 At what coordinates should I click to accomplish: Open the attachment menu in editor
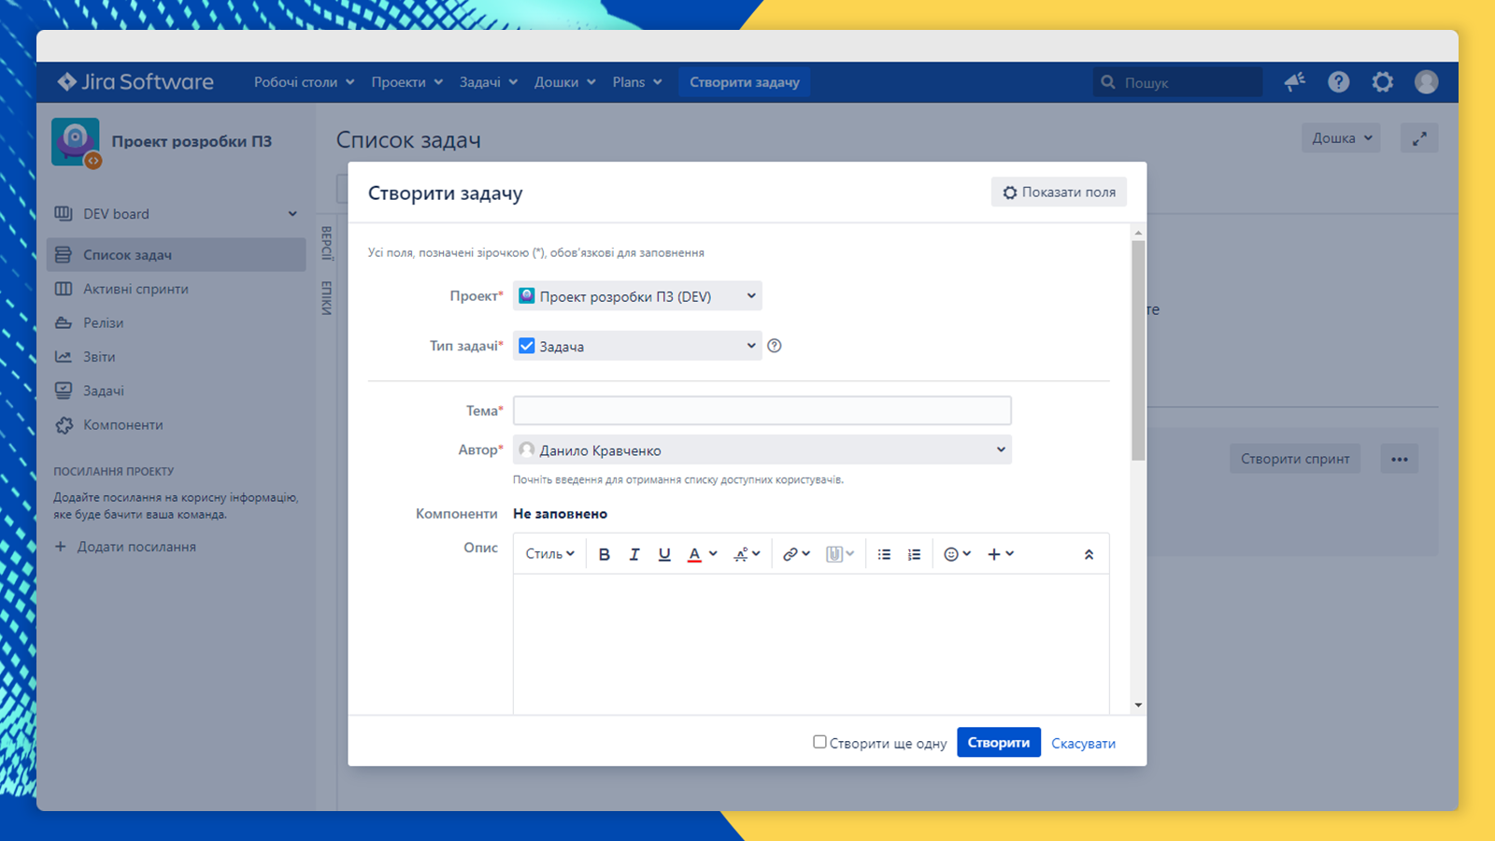(x=840, y=554)
